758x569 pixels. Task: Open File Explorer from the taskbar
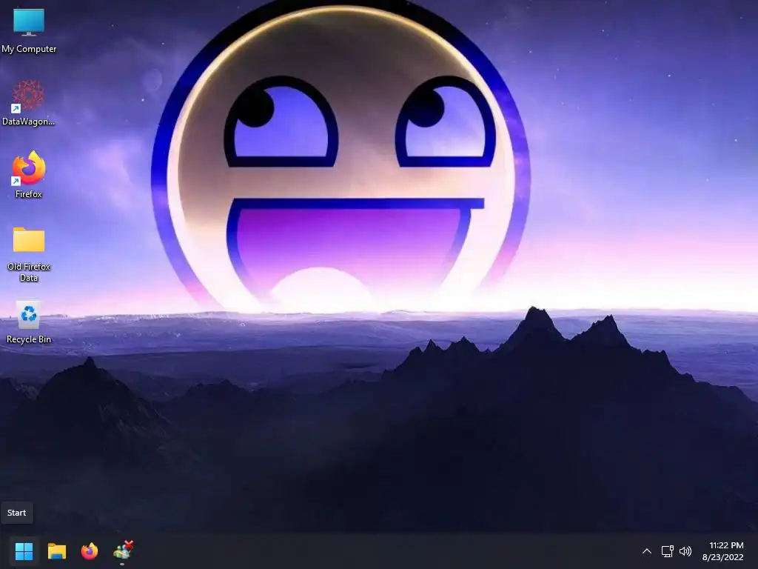[56, 551]
